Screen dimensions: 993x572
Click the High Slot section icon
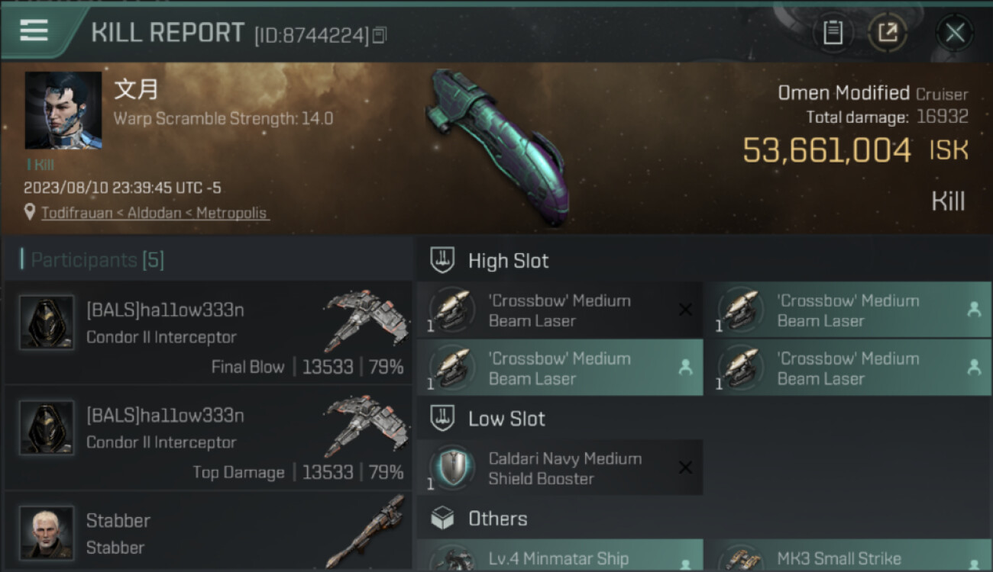pos(443,260)
